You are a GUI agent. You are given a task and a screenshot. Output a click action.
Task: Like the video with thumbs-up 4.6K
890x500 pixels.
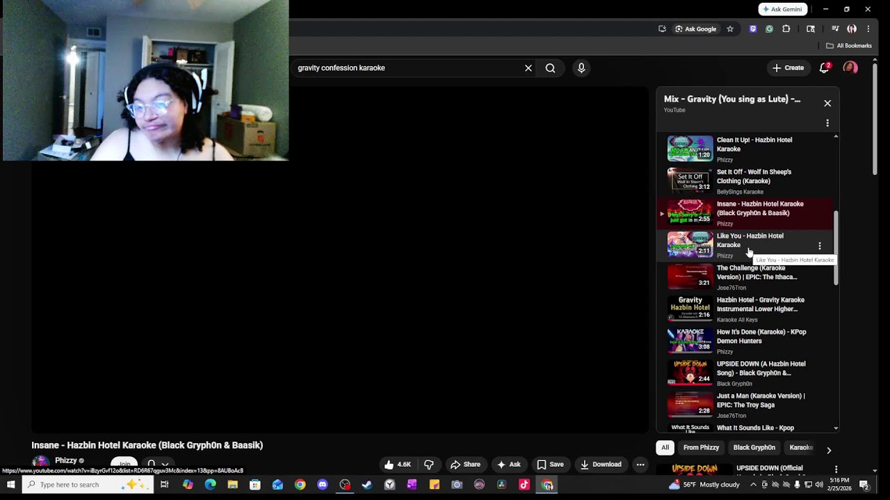click(x=398, y=465)
